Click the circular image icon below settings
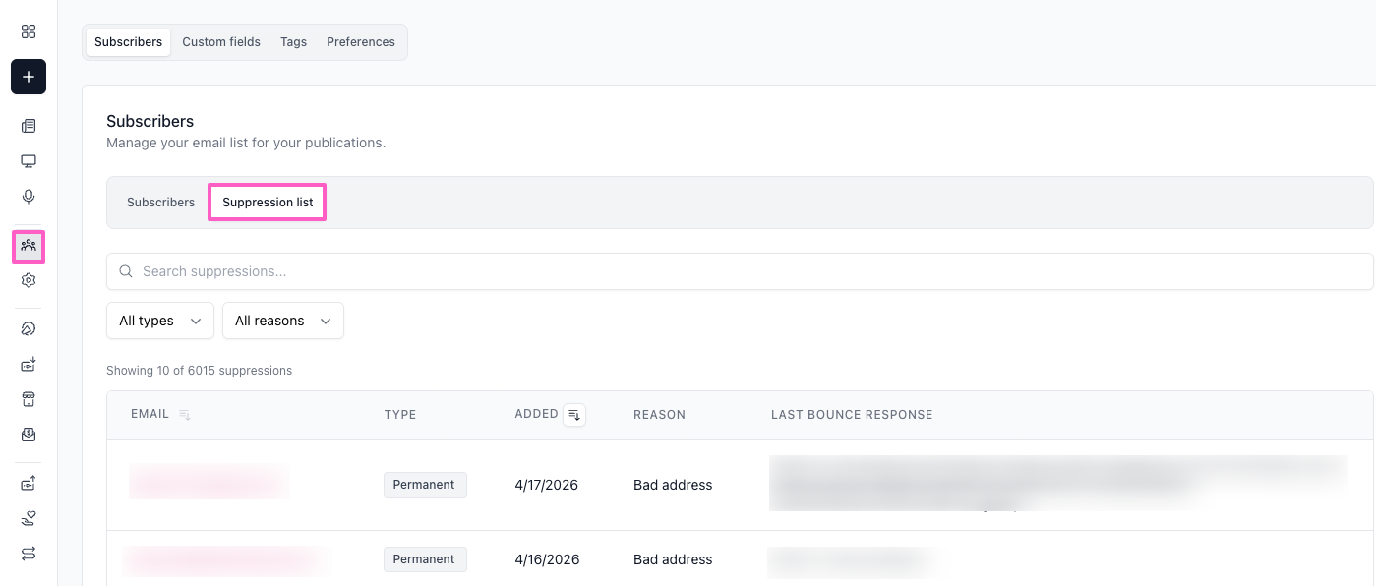1376x586 pixels. tap(29, 329)
